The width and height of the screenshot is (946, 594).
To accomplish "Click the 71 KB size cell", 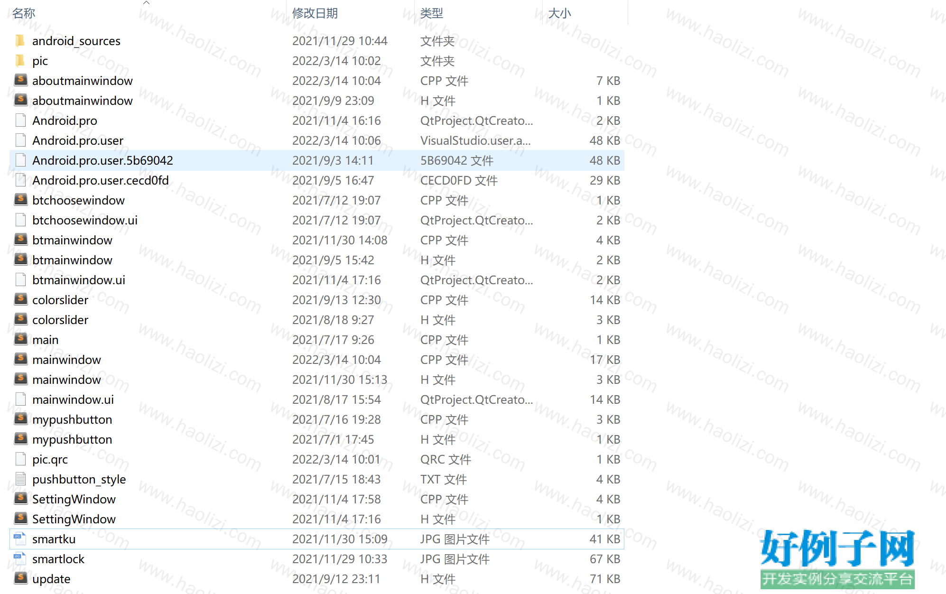I will click(605, 579).
